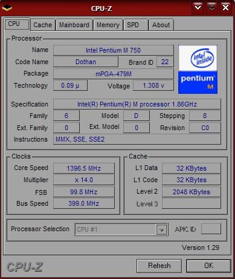235x279 pixels.
Task: Click the L1 Data value 32 KBytes
Action: [x=192, y=168]
